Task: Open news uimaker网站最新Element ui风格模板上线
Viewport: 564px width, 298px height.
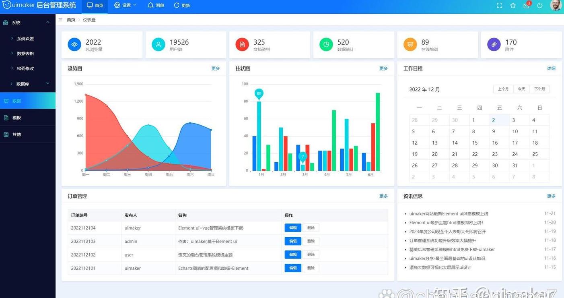Action: point(449,214)
